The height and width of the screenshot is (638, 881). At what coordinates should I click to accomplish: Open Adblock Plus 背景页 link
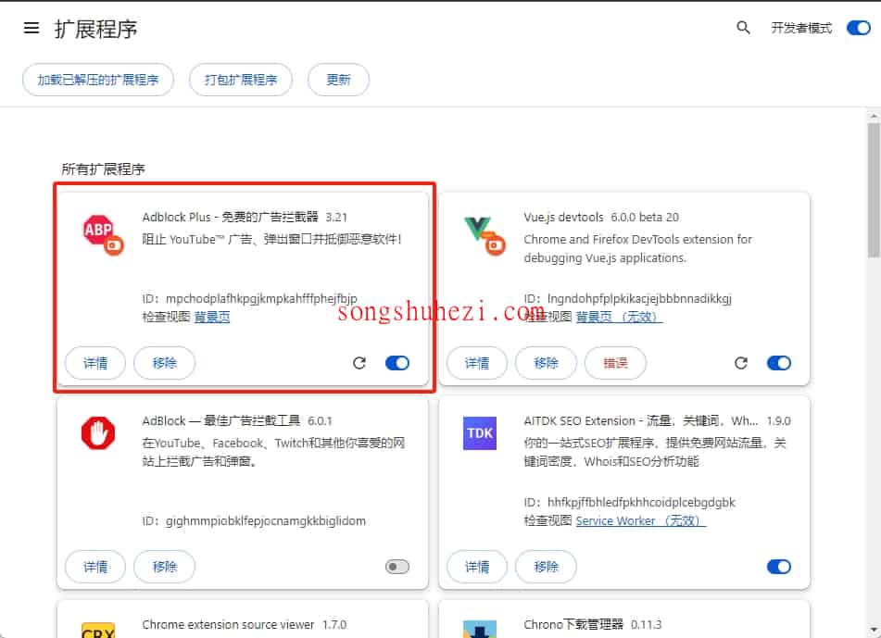pos(212,317)
